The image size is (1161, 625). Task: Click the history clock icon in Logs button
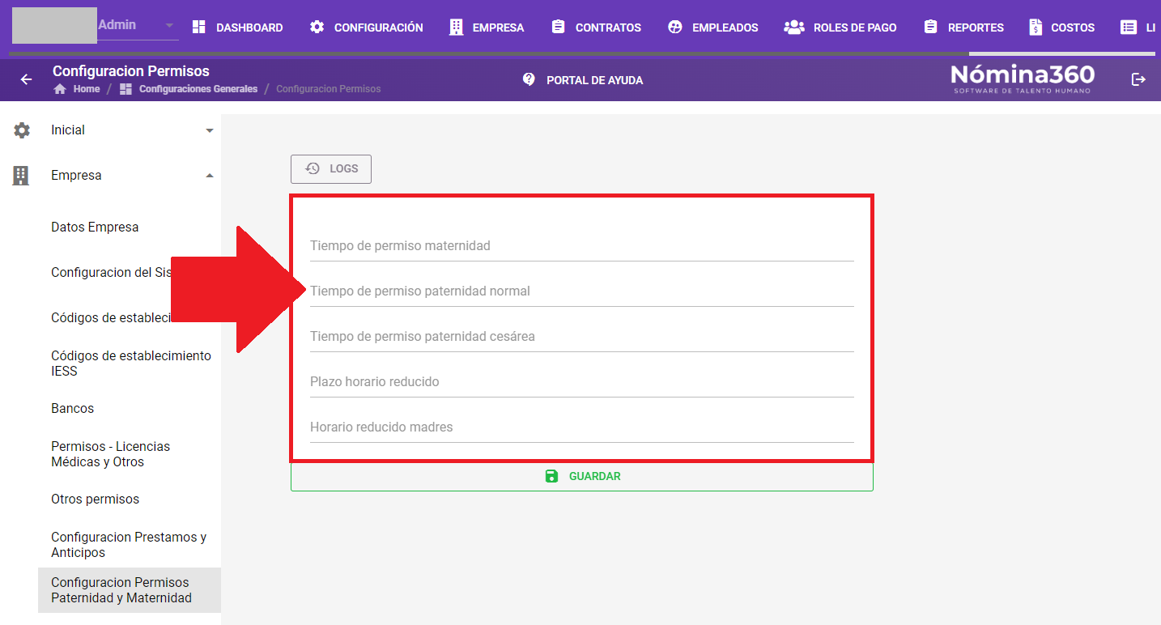(313, 168)
